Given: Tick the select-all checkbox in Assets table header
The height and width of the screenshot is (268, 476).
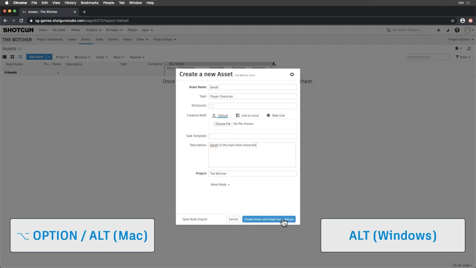Looking at the screenshot, I should click(2, 68).
